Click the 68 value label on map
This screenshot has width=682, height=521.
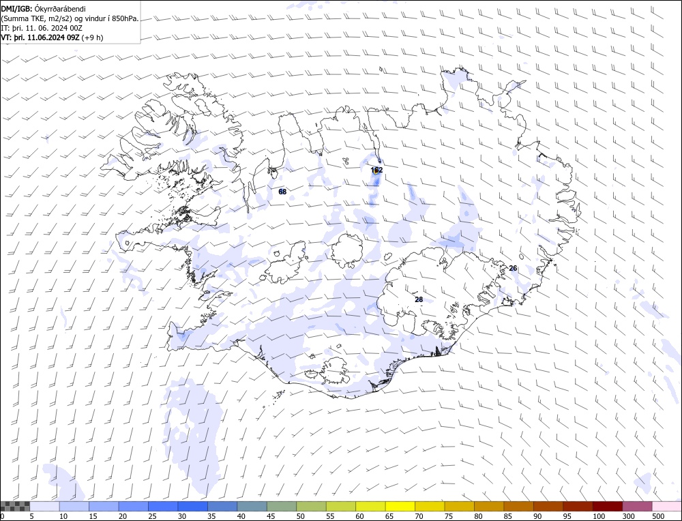(282, 192)
